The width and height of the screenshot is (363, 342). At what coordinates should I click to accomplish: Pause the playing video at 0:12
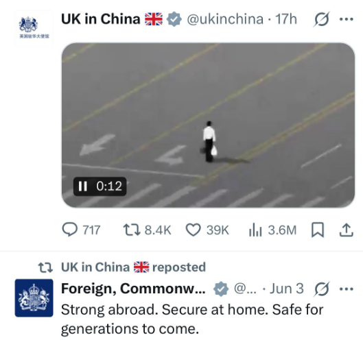click(82, 186)
